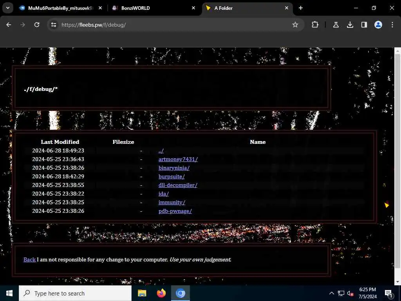The image size is (401, 301).
Task: Click the Filesize column header
Action: (x=123, y=142)
